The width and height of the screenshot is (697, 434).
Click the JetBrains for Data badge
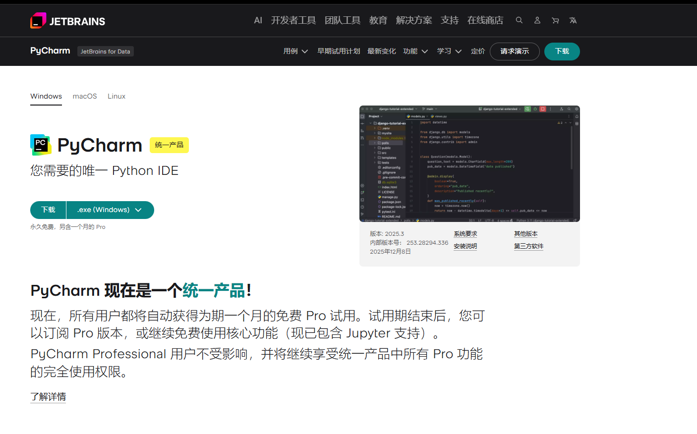click(105, 52)
